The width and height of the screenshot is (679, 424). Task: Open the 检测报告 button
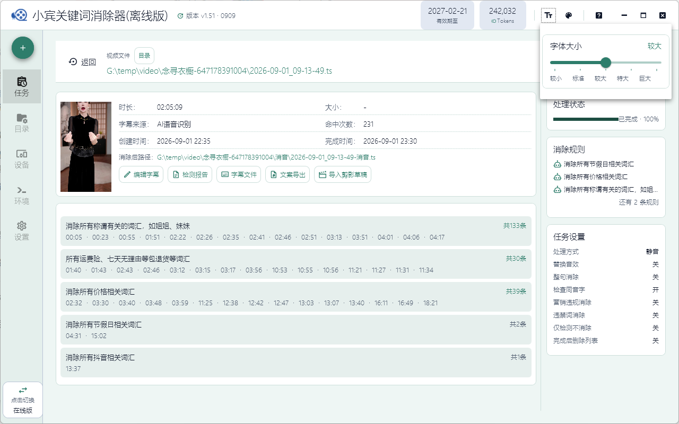point(190,174)
